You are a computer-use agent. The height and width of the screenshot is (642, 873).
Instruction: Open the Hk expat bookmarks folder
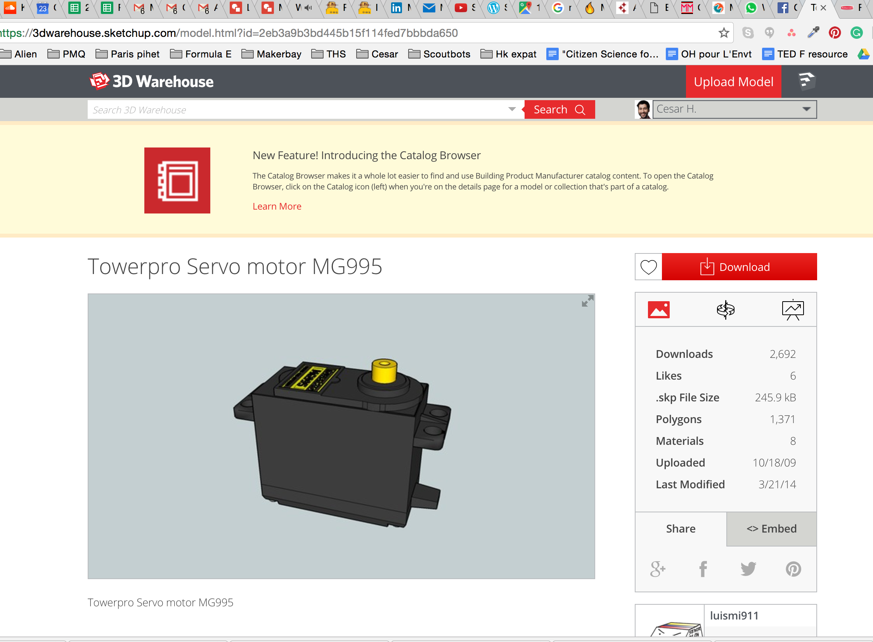tap(509, 54)
